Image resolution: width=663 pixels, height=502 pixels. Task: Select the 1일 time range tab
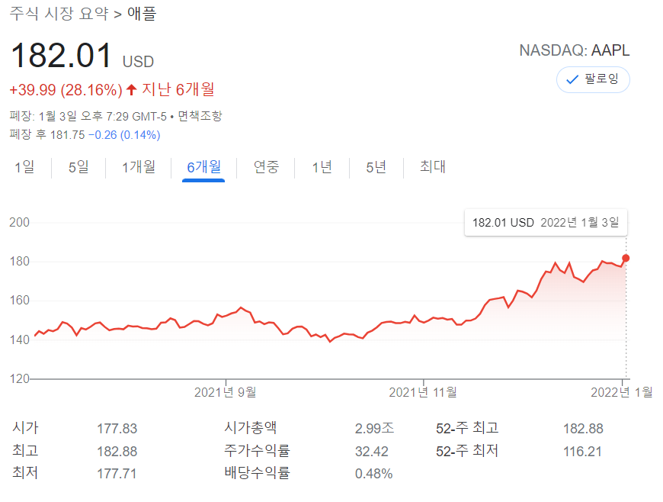(24, 167)
